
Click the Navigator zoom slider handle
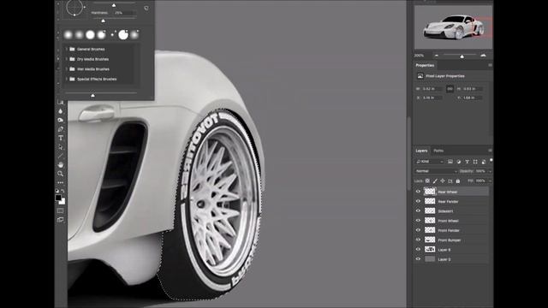tap(462, 56)
